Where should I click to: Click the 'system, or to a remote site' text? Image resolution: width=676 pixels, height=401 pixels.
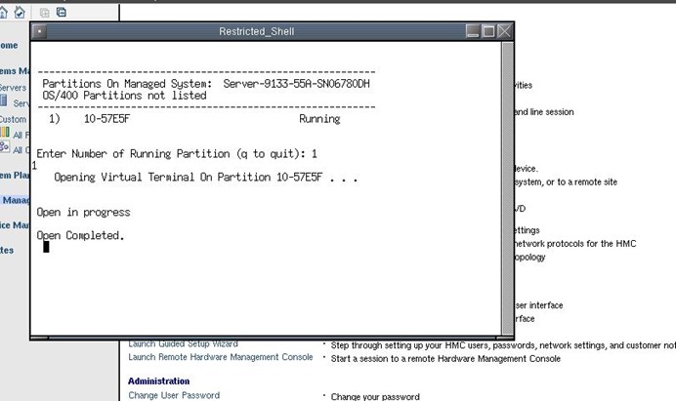tap(566, 182)
